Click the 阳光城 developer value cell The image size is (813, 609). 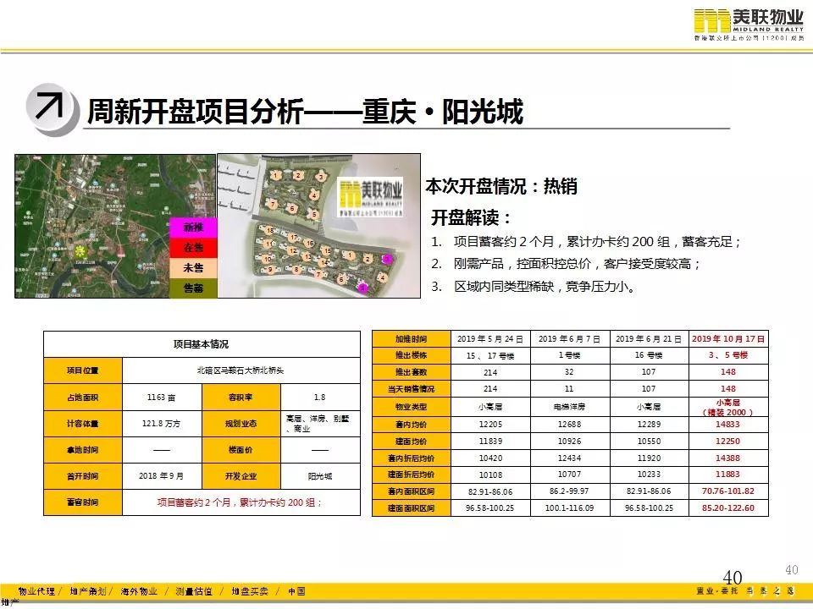(x=320, y=476)
